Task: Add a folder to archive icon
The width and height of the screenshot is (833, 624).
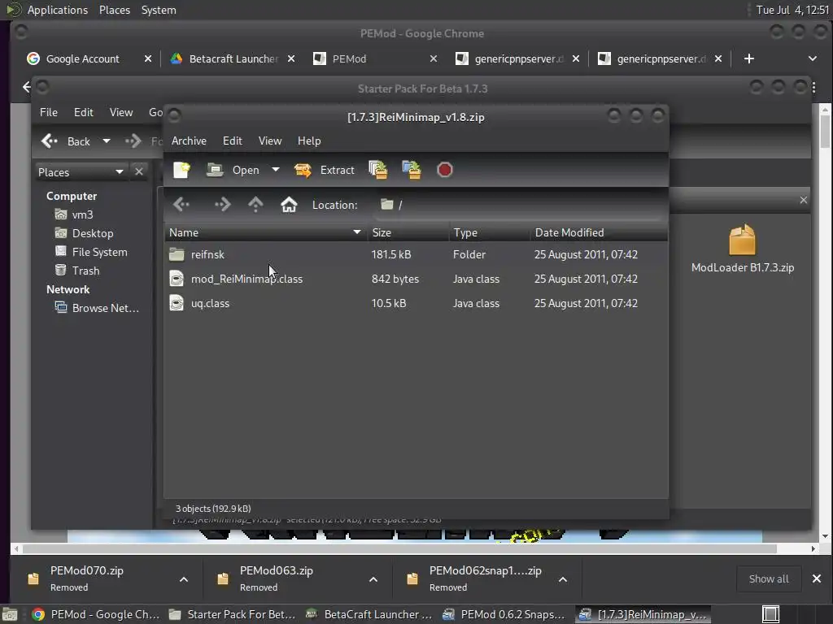Action: pos(411,170)
